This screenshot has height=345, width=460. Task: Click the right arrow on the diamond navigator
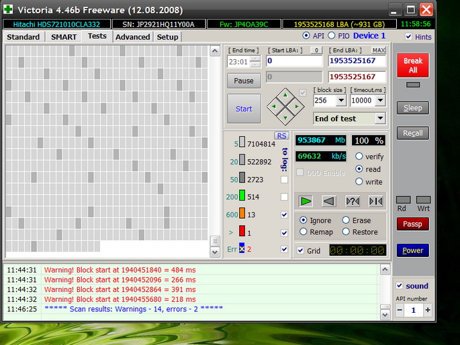(297, 107)
